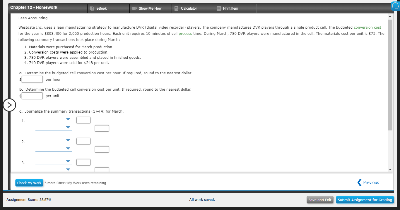Click the scrollbar down arrow
Viewport: 400px width, 210px height.
point(390,169)
